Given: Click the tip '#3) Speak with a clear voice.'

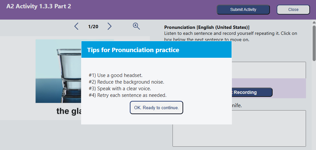Looking at the screenshot, I should point(120,88).
